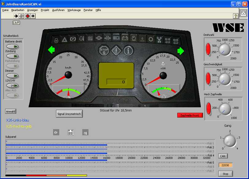This screenshot has width=249, height=179.
Task: Open context help via the question mark icon
Action: 235,16
